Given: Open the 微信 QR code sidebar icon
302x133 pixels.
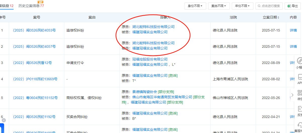Looking at the screenshot, I should pos(299,93).
